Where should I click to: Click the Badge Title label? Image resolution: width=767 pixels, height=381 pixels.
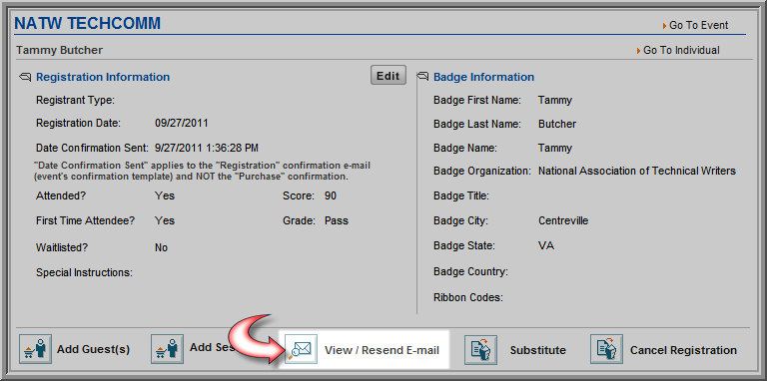tap(461, 196)
